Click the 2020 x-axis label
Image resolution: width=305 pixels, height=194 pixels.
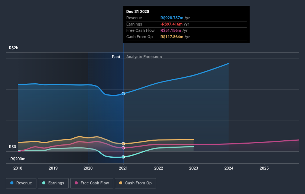88,168
